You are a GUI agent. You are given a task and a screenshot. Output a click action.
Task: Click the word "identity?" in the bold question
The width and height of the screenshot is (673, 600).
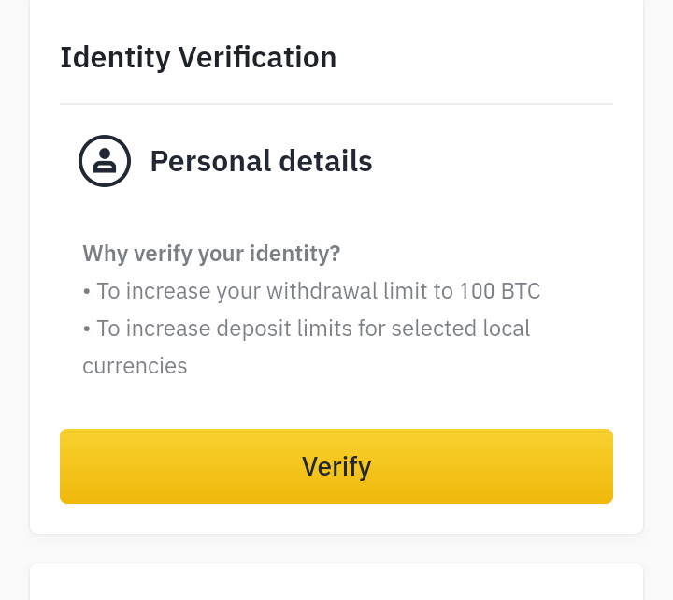click(x=295, y=254)
